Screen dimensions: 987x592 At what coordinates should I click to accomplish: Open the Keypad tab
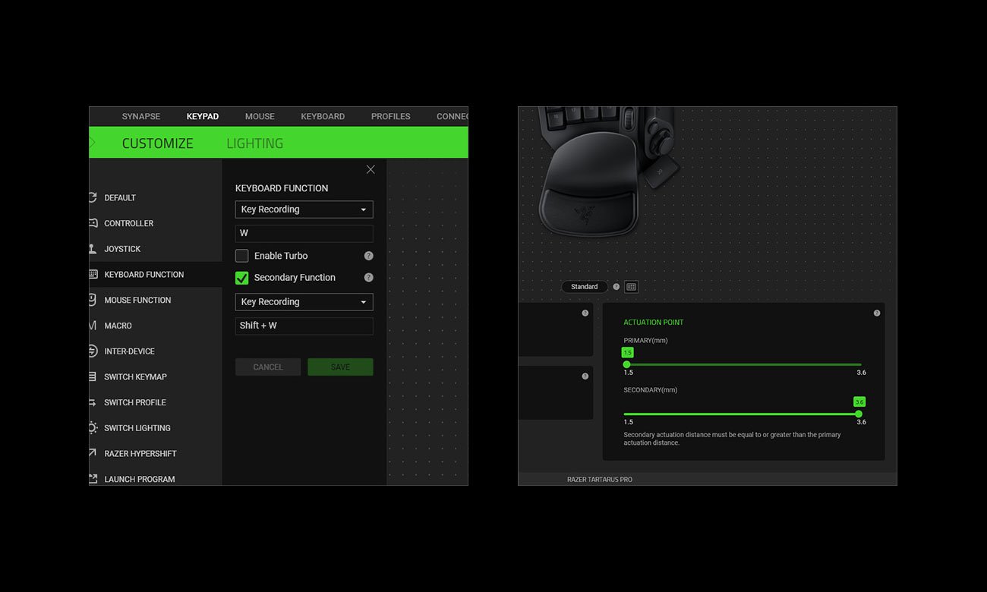[x=203, y=116]
